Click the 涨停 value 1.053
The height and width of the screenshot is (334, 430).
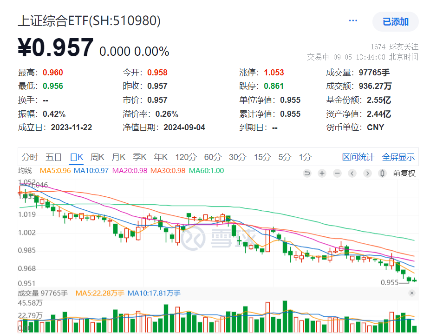click(x=274, y=73)
